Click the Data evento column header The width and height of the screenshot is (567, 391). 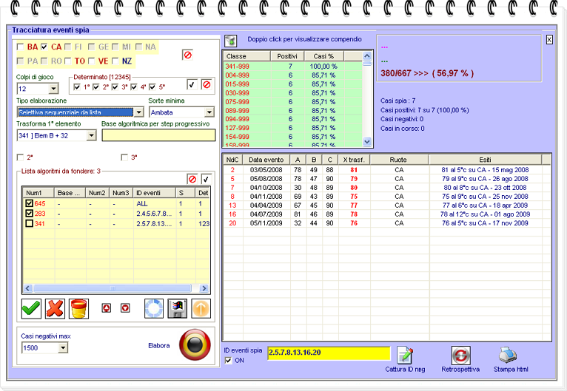(266, 159)
